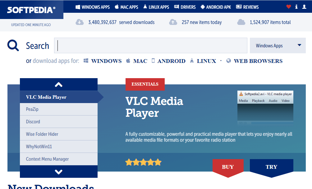Click the cloud download icon near served downloads
The height and width of the screenshot is (189, 312).
[x=80, y=22]
